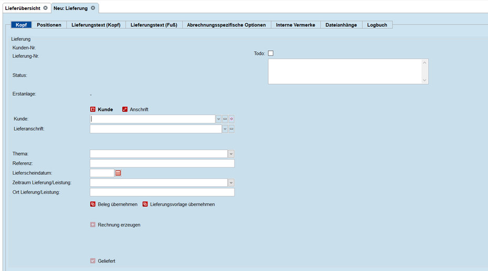
Task: Focus the Ort Lieferung/Leistung field
Action: pyautogui.click(x=162, y=193)
